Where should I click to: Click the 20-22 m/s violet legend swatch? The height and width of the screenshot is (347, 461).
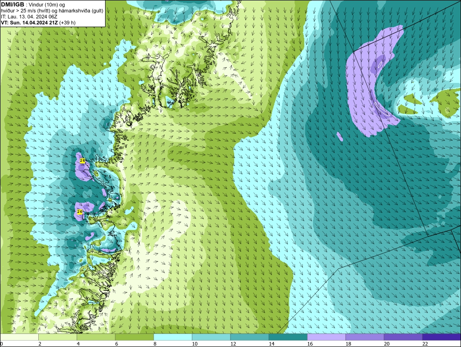(x=403, y=337)
